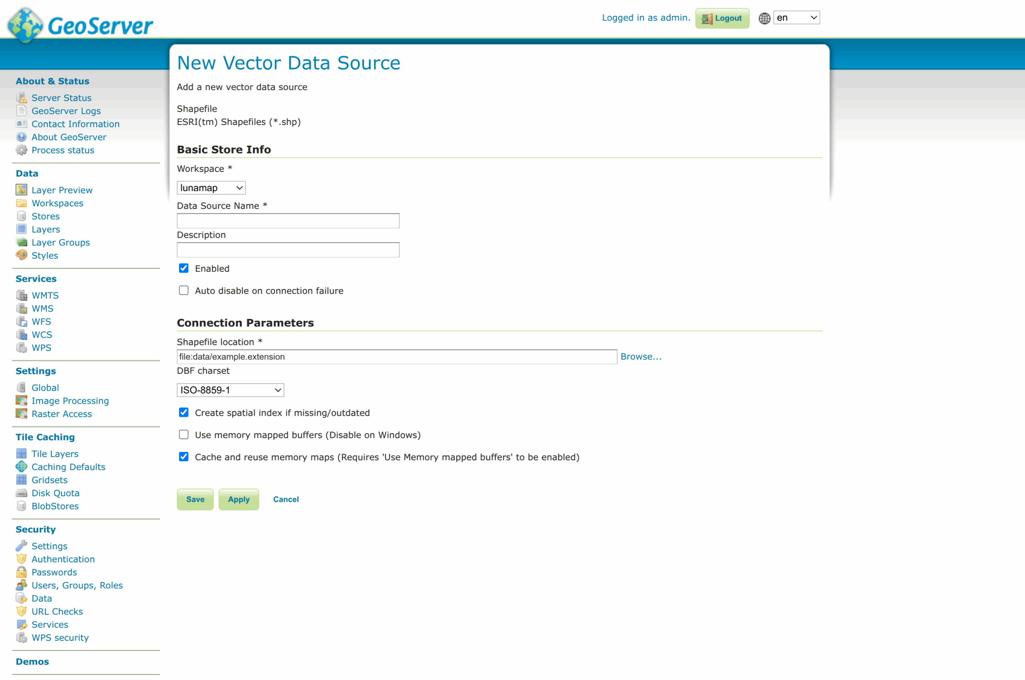Click the Global settings icon
Image resolution: width=1025 pixels, height=680 pixels.
point(21,387)
